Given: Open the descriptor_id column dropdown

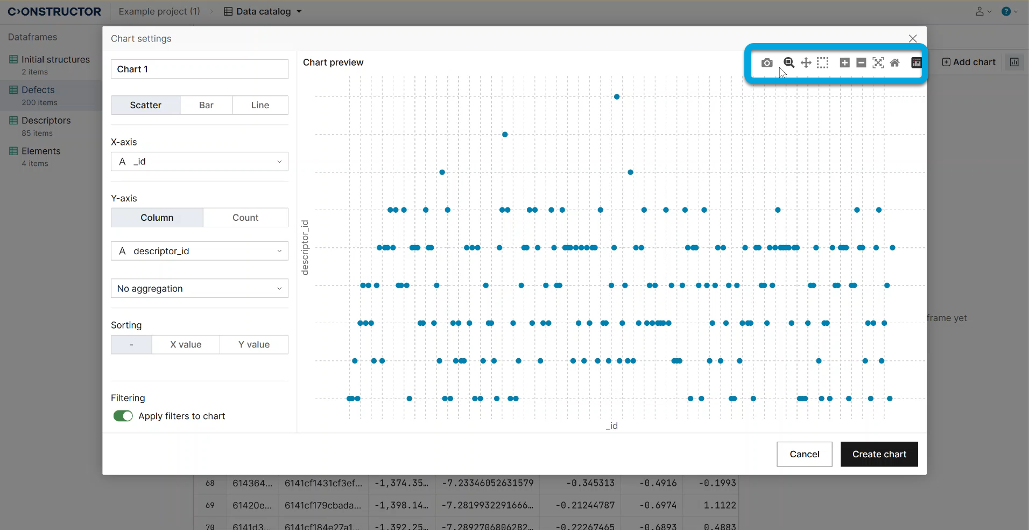Looking at the screenshot, I should point(199,251).
